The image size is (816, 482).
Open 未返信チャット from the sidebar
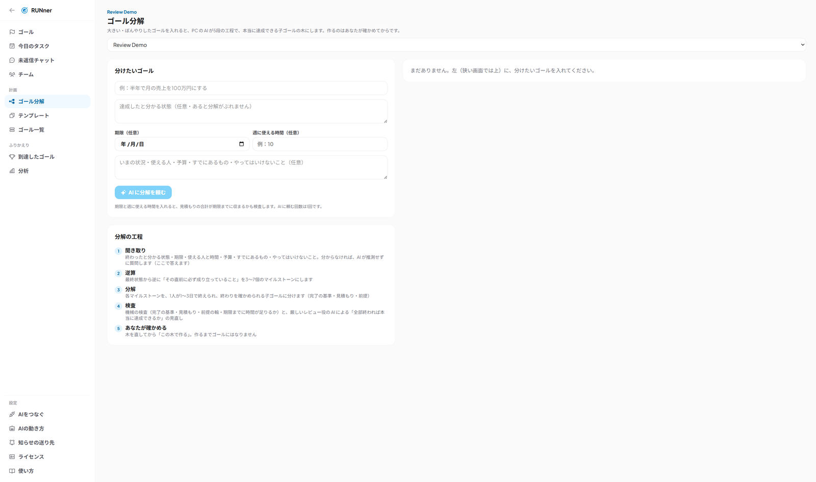point(47,60)
